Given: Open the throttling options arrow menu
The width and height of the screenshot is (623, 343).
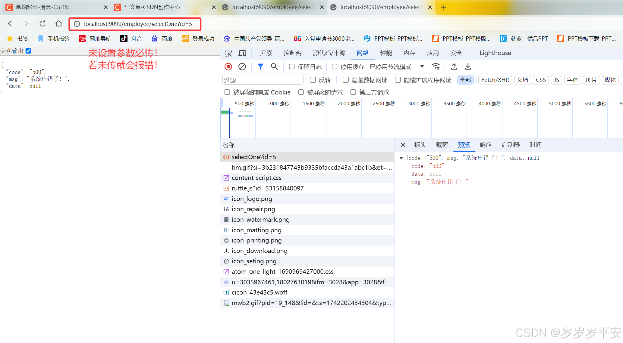Looking at the screenshot, I should (x=422, y=66).
